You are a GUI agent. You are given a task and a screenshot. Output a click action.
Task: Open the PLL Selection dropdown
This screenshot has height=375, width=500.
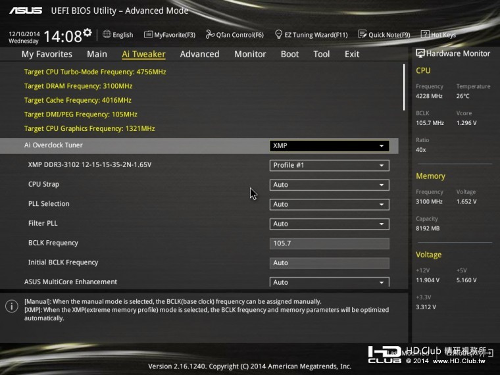point(329,205)
